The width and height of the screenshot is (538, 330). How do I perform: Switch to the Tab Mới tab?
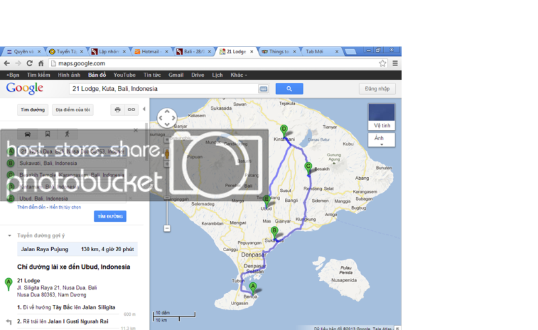tap(321, 51)
